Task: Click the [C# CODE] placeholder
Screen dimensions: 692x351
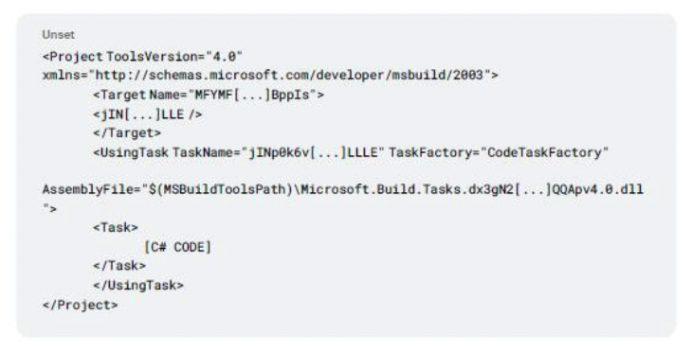Action: tap(178, 247)
